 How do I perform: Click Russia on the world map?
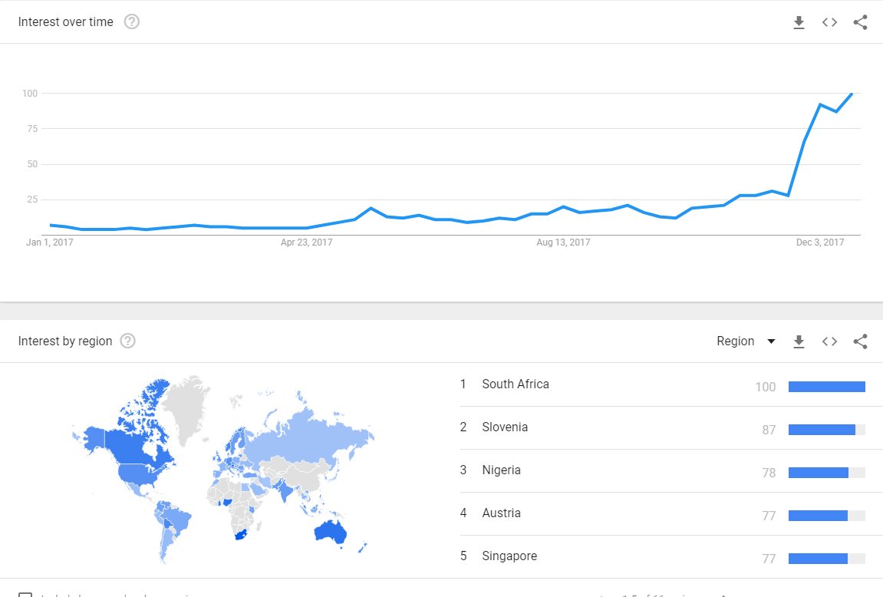pos(307,439)
